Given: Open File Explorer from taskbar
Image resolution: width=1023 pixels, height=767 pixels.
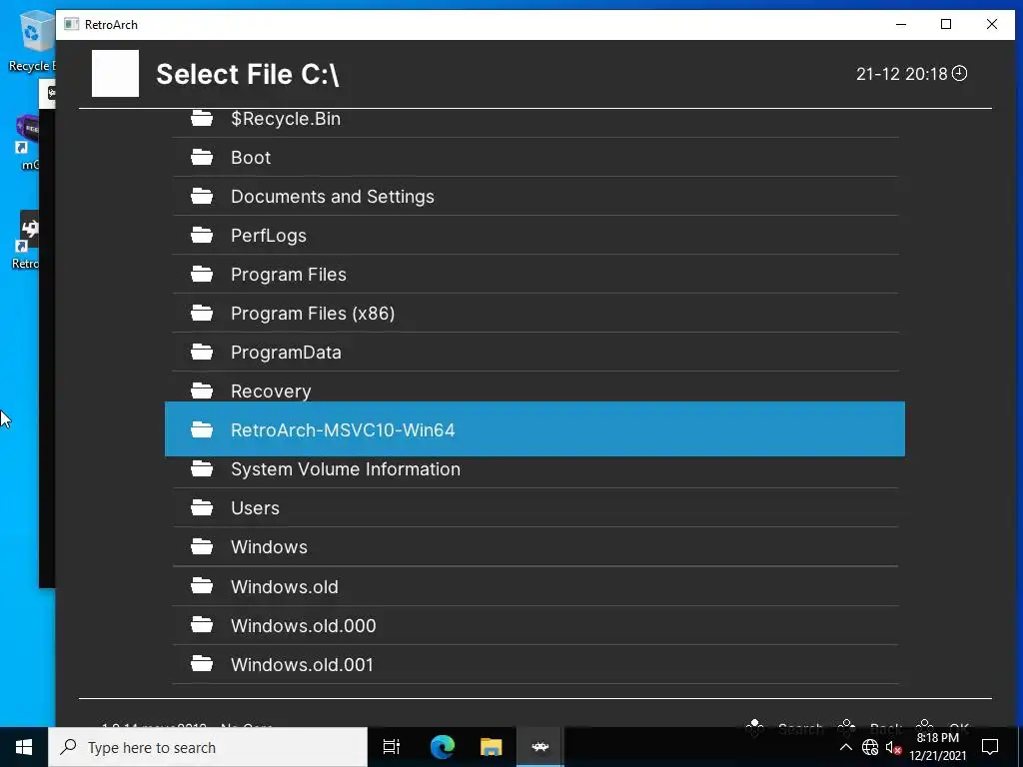Looking at the screenshot, I should (491, 747).
